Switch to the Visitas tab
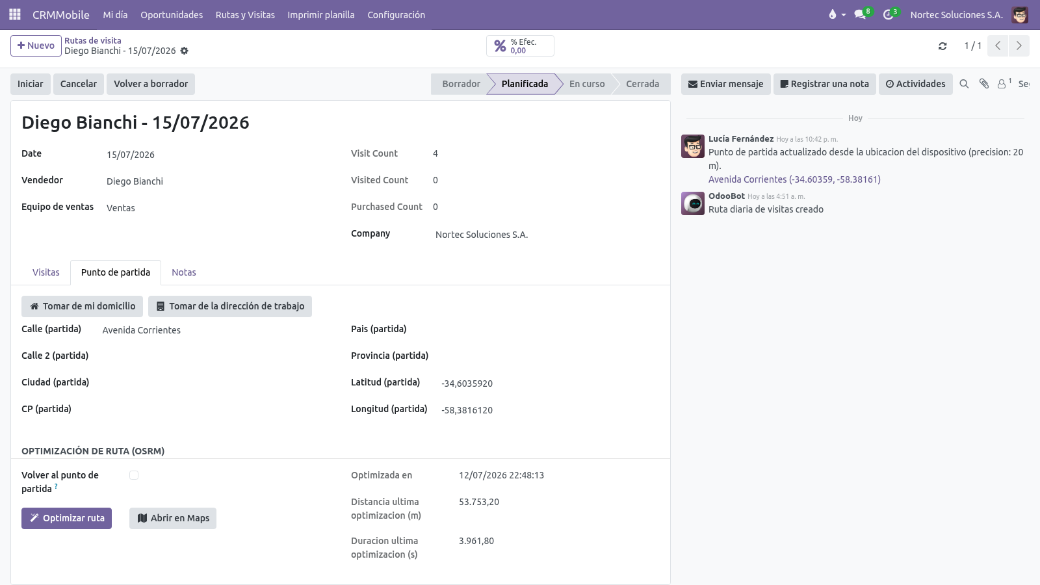Screen dimensions: 1040x585 click(x=46, y=272)
